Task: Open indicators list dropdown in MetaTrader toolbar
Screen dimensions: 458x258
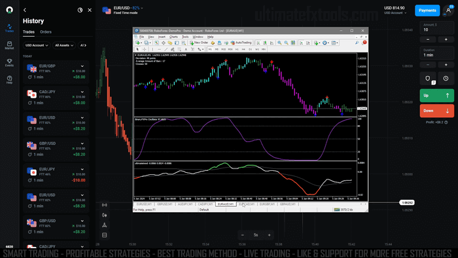Action: (x=317, y=43)
